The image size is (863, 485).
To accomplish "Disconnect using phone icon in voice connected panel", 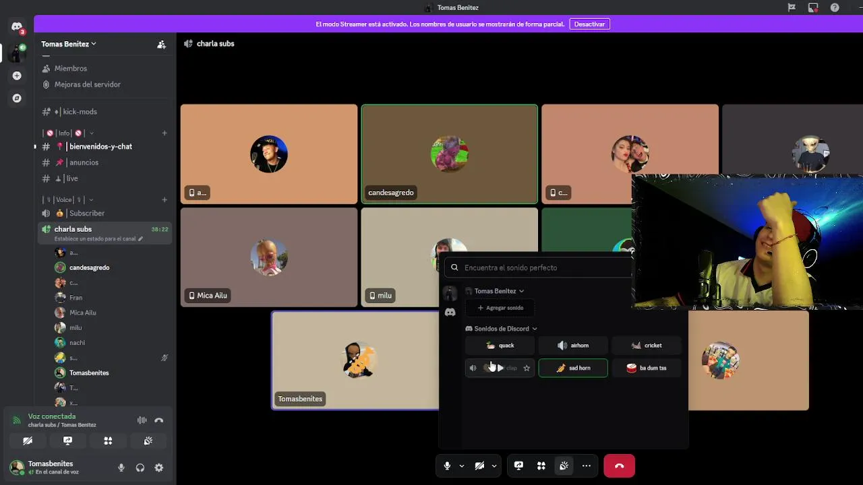I will (x=159, y=420).
